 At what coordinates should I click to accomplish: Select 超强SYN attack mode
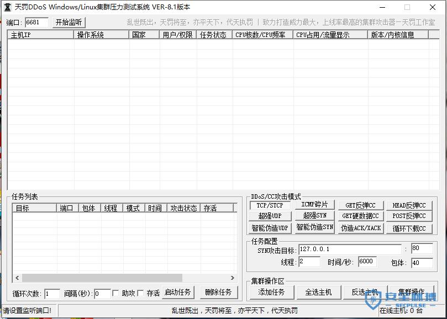tap(314, 216)
